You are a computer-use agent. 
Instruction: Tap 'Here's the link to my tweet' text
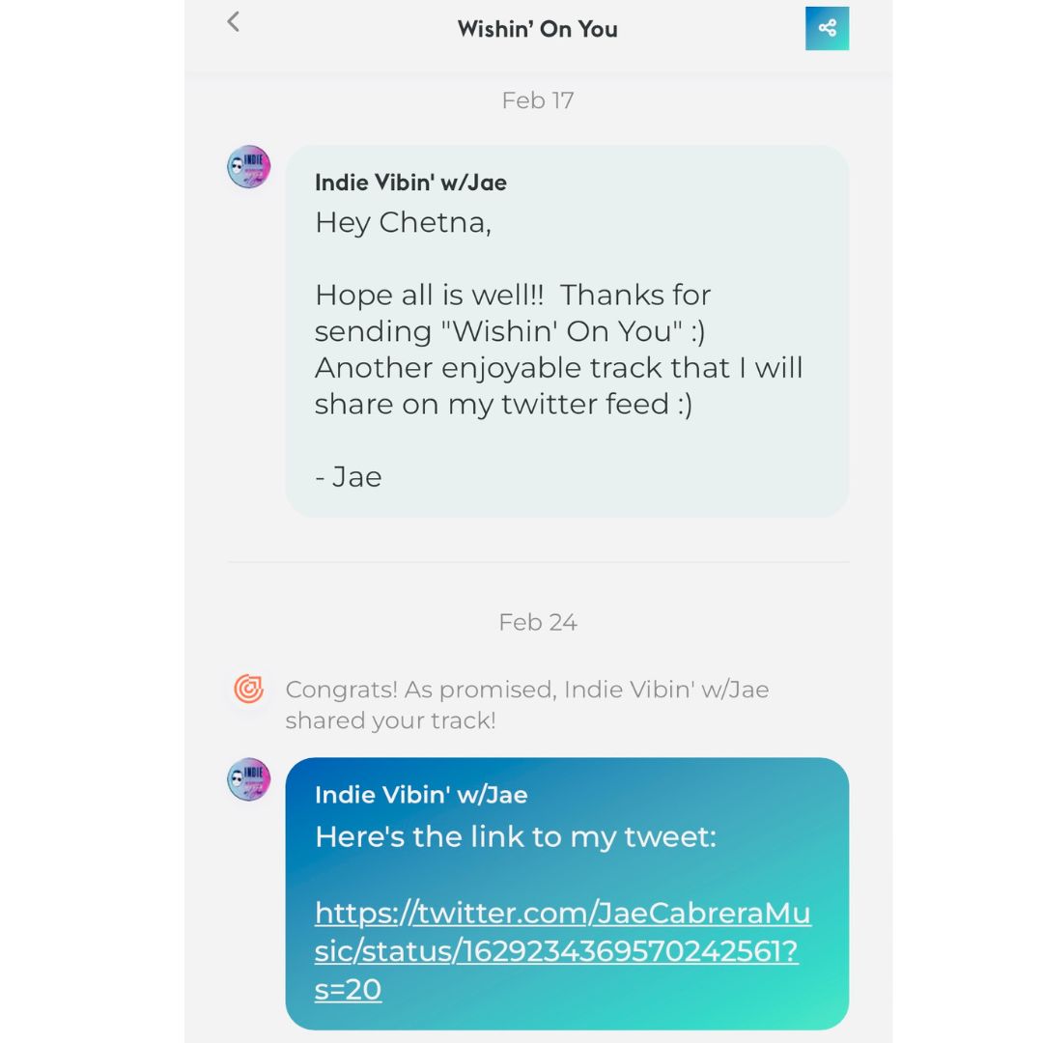pos(516,836)
